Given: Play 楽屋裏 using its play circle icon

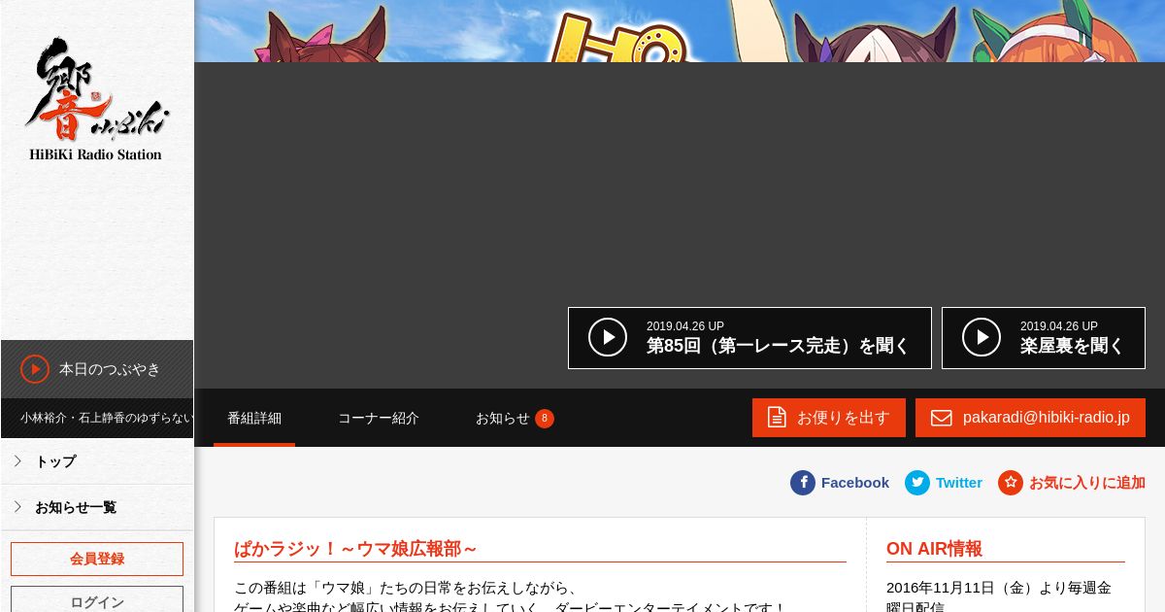Looking at the screenshot, I should [x=982, y=337].
